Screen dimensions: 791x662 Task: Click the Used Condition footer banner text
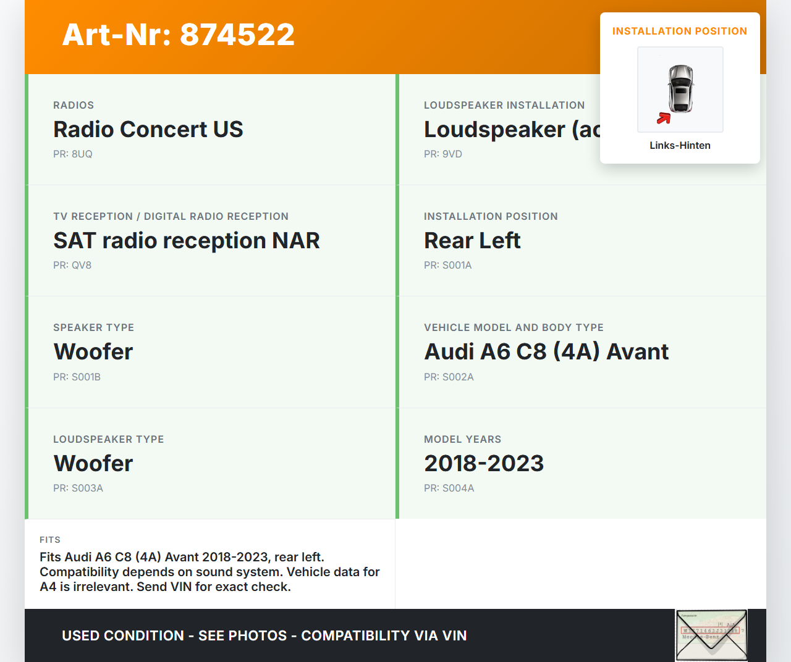coord(264,635)
